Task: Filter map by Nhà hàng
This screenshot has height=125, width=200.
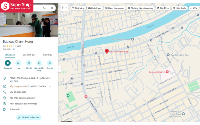Action: (78, 8)
